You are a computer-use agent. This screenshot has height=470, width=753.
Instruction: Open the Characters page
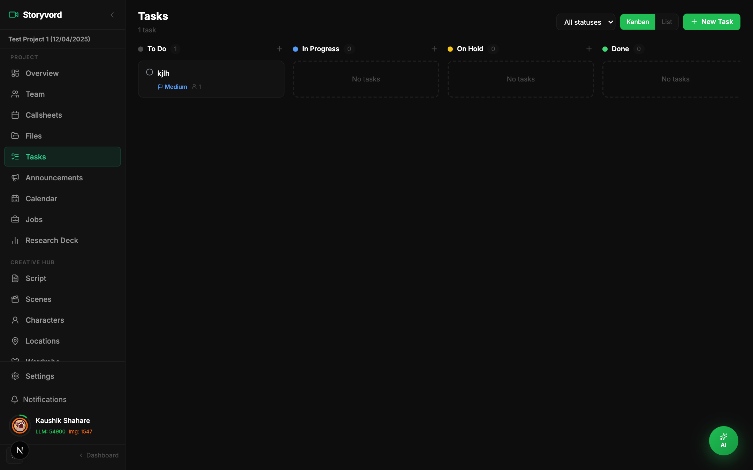tap(62, 320)
